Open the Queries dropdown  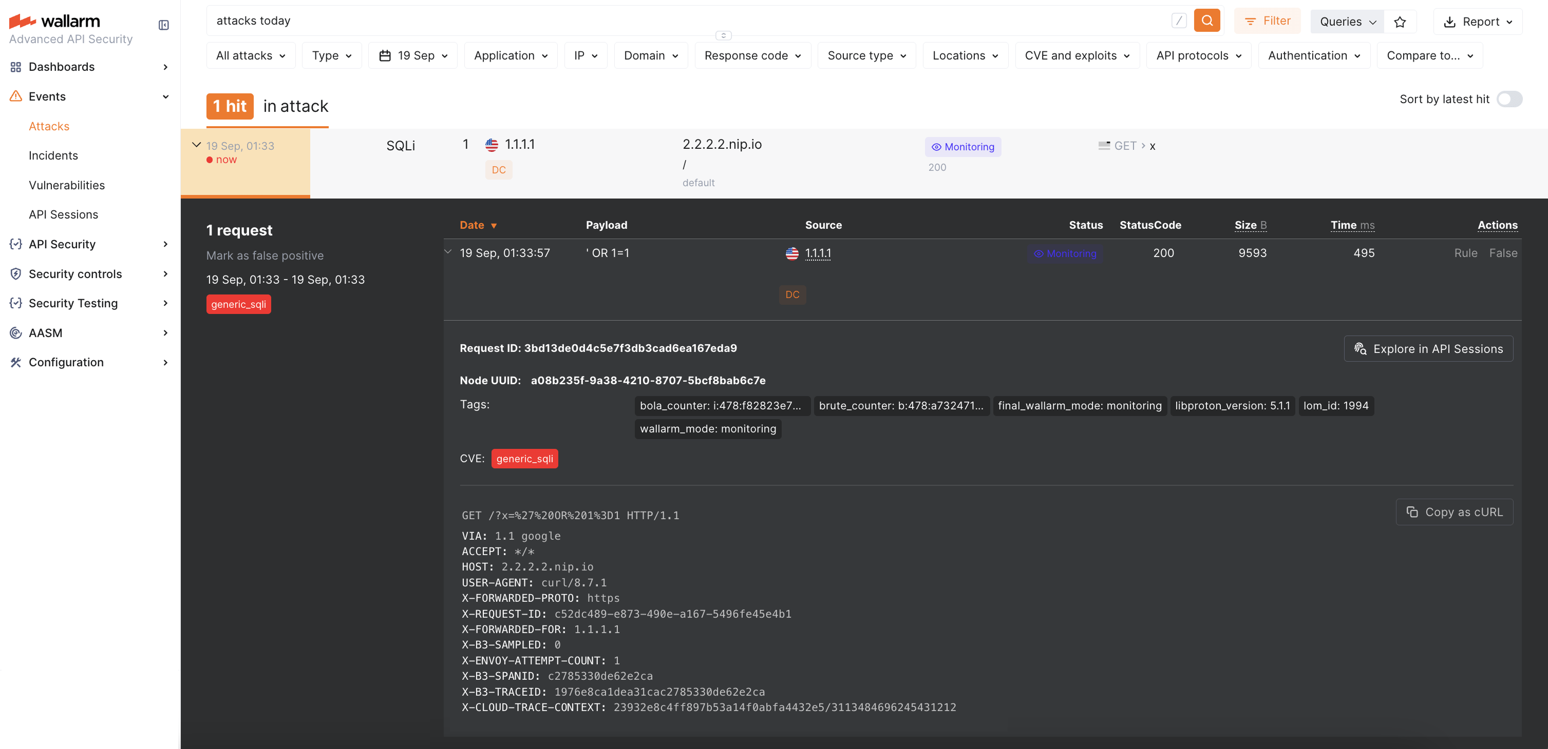tap(1347, 21)
